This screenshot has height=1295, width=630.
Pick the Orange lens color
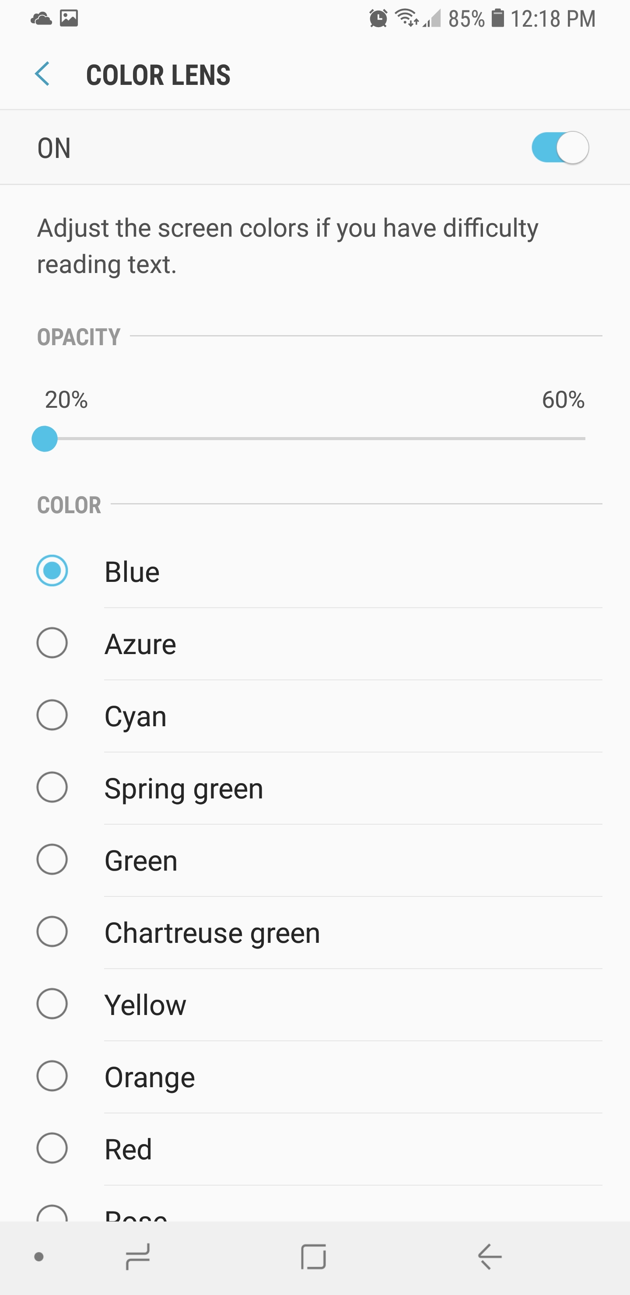click(x=52, y=1076)
